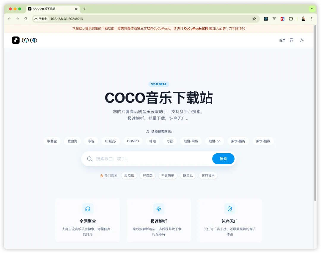The width and height of the screenshot is (321, 253).
Task: Click the browser back arrow
Action: tap(10, 19)
